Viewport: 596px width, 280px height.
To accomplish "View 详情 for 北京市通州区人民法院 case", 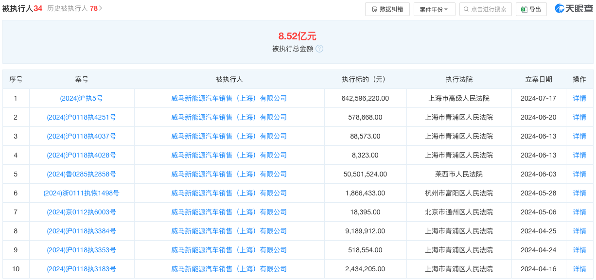I will point(579,212).
